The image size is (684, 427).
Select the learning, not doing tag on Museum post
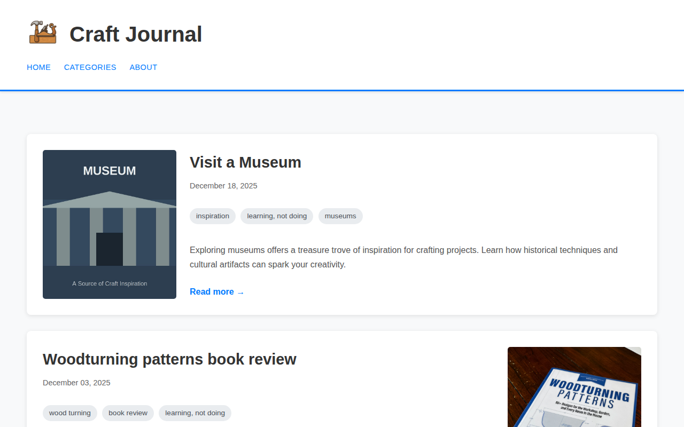pos(277,216)
